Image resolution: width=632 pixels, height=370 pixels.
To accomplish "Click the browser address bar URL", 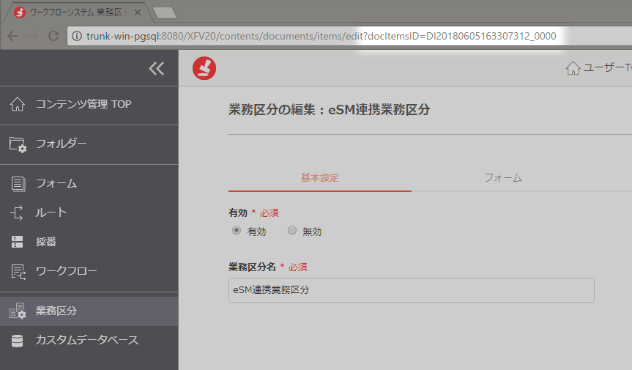I will pyautogui.click(x=321, y=37).
